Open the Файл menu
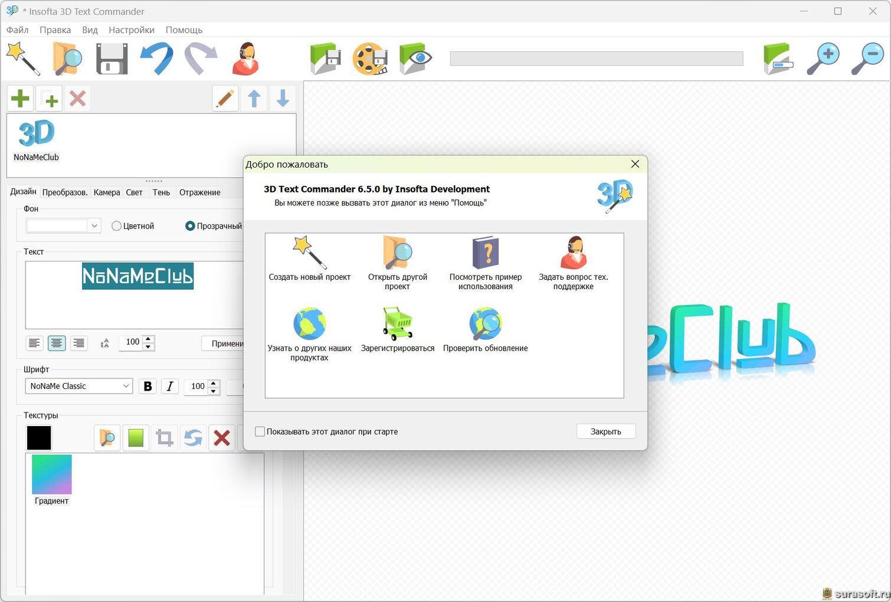The image size is (891, 602). click(18, 30)
